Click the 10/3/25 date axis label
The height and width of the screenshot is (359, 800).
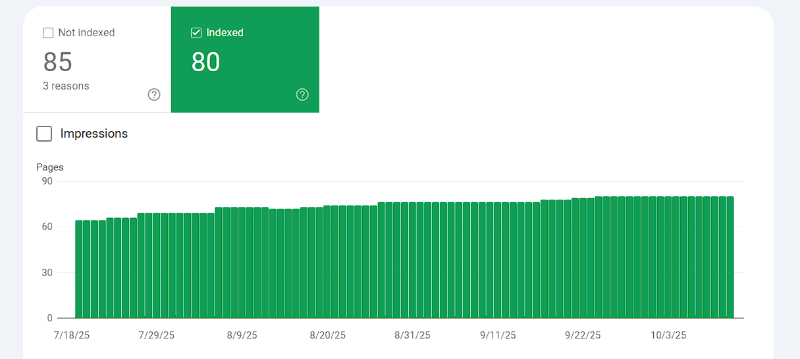(668, 335)
